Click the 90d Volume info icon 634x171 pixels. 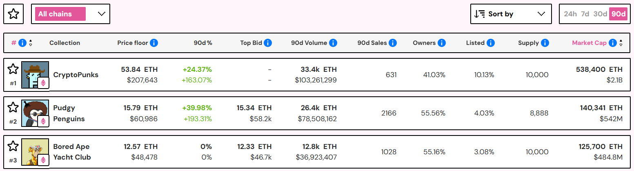pyautogui.click(x=333, y=43)
